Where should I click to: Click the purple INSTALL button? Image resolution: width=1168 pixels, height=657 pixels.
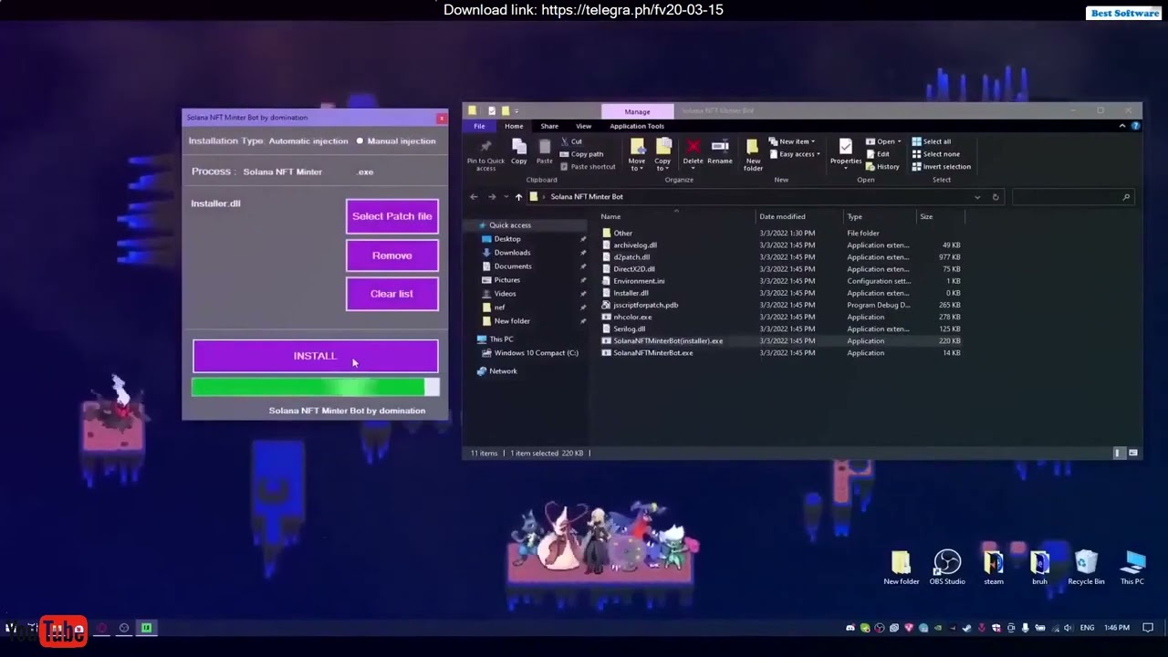click(315, 356)
